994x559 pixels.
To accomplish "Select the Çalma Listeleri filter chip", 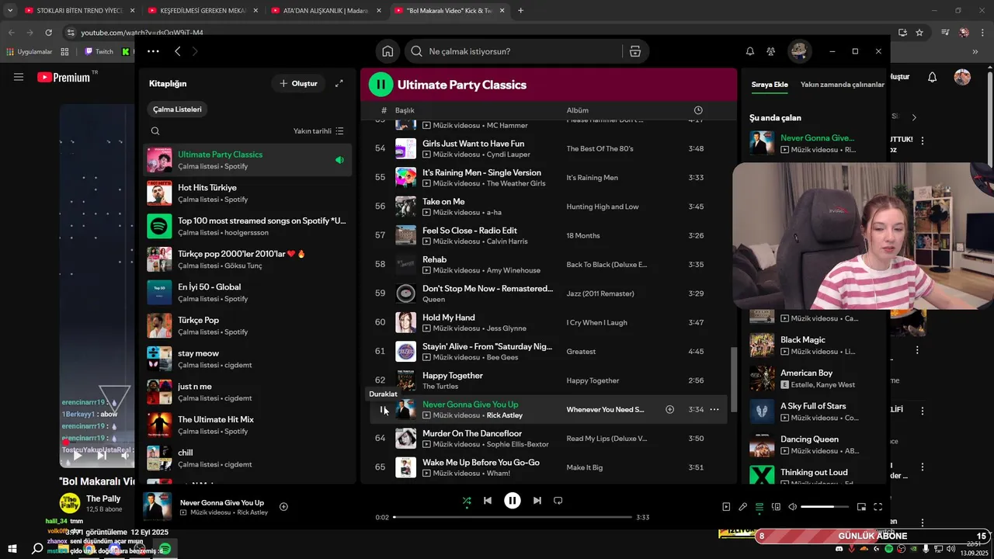I will coord(177,109).
